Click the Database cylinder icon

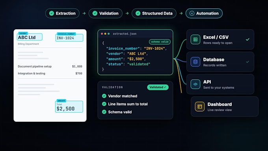click(195, 62)
